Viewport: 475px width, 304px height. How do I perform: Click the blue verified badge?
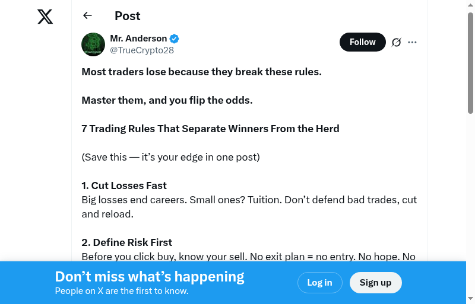click(x=175, y=39)
